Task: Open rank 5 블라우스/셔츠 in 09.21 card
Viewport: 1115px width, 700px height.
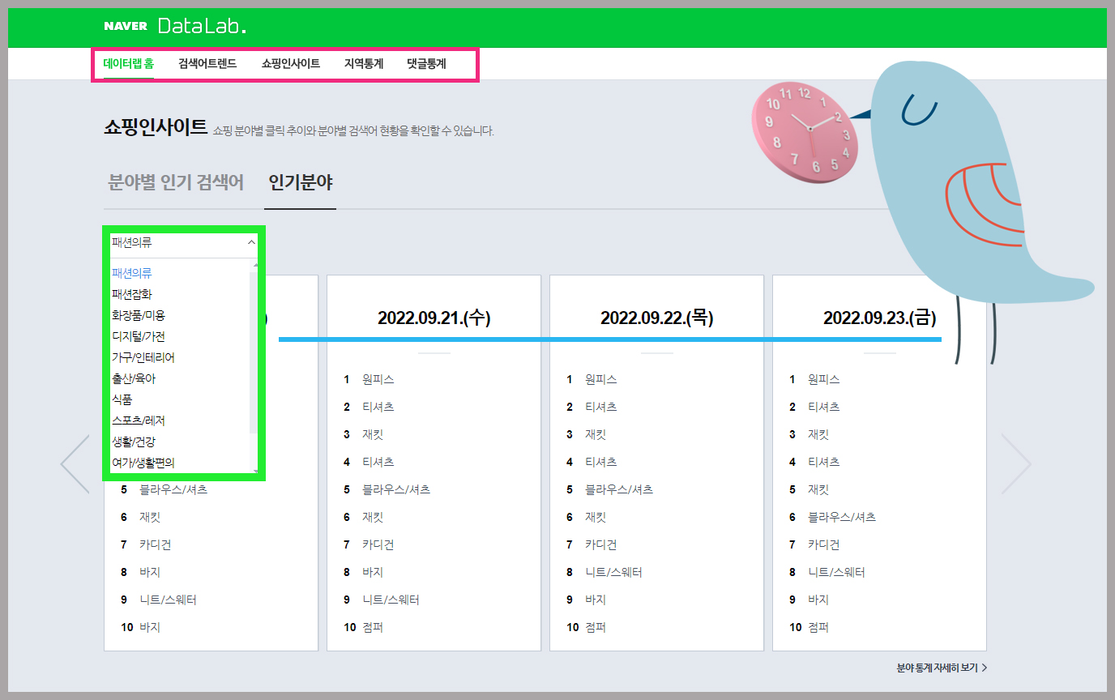Action: click(396, 489)
